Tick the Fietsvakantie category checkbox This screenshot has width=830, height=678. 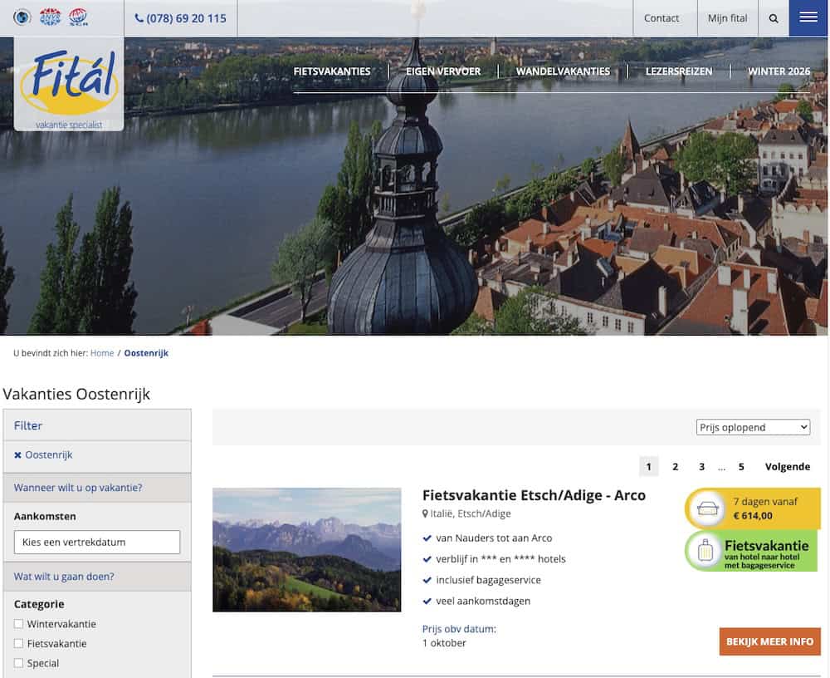[x=18, y=643]
